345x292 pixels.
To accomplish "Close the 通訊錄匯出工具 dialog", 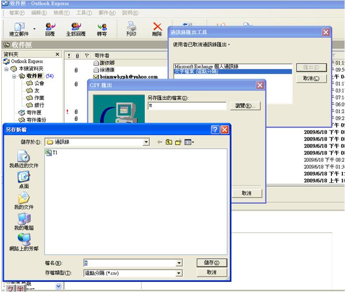I will 326,32.
